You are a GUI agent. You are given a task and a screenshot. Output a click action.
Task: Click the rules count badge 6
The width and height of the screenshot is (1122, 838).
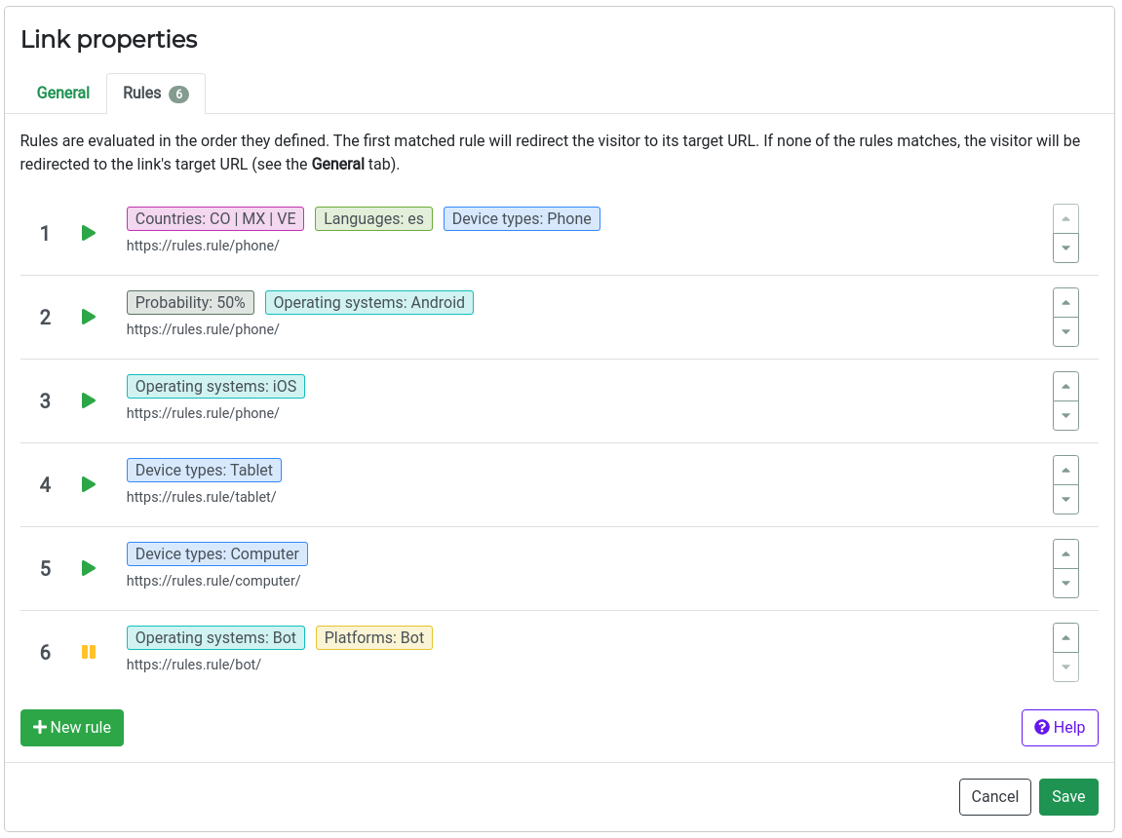179,94
